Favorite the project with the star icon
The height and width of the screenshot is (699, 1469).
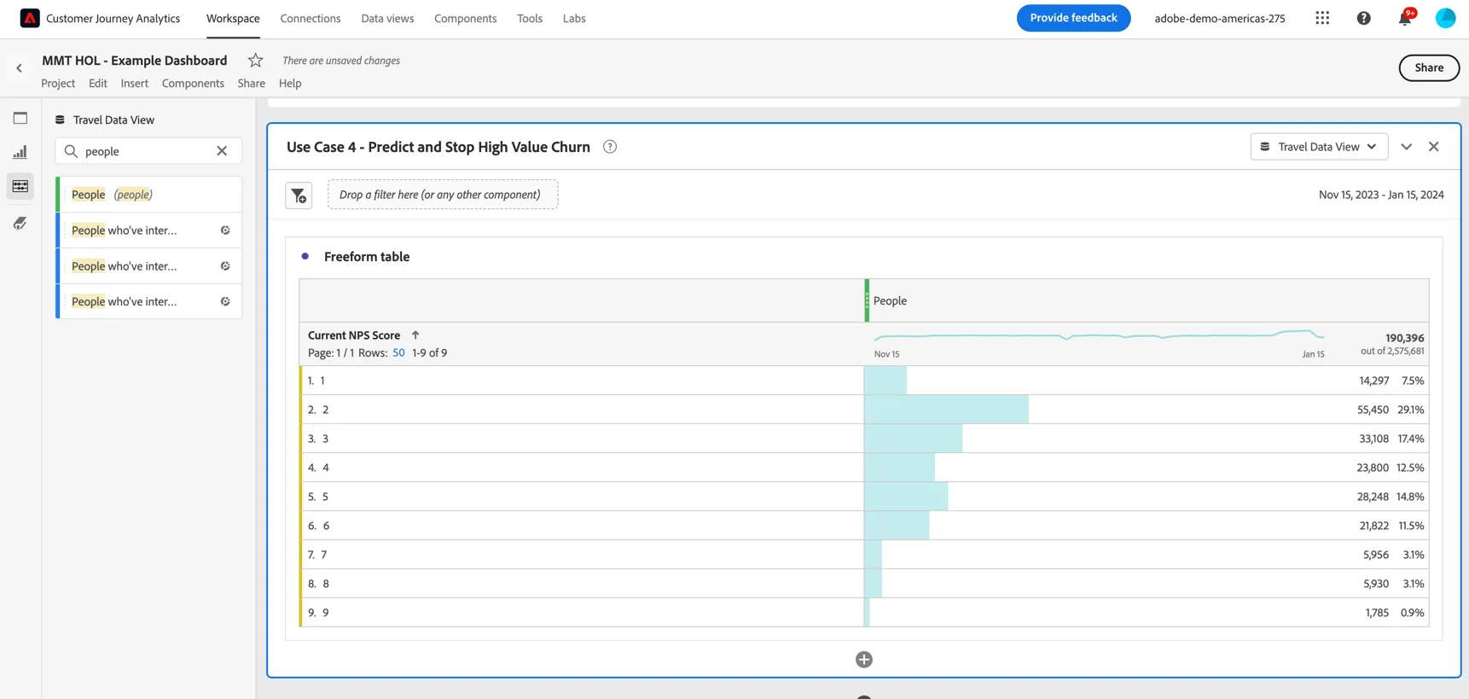coord(255,61)
